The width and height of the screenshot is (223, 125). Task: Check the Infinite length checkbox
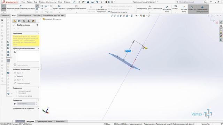(17, 96)
